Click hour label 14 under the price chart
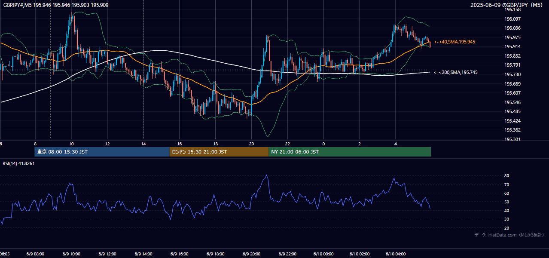Screen dimensions: 549x258 143,144
